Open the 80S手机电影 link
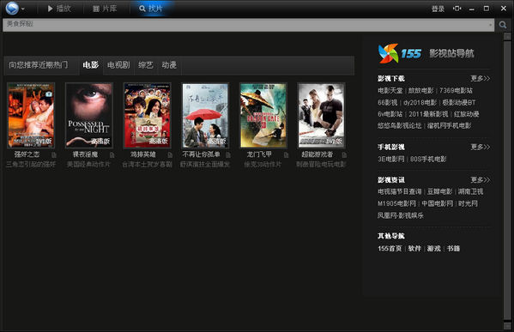The height and width of the screenshot is (332, 514). 428,159
